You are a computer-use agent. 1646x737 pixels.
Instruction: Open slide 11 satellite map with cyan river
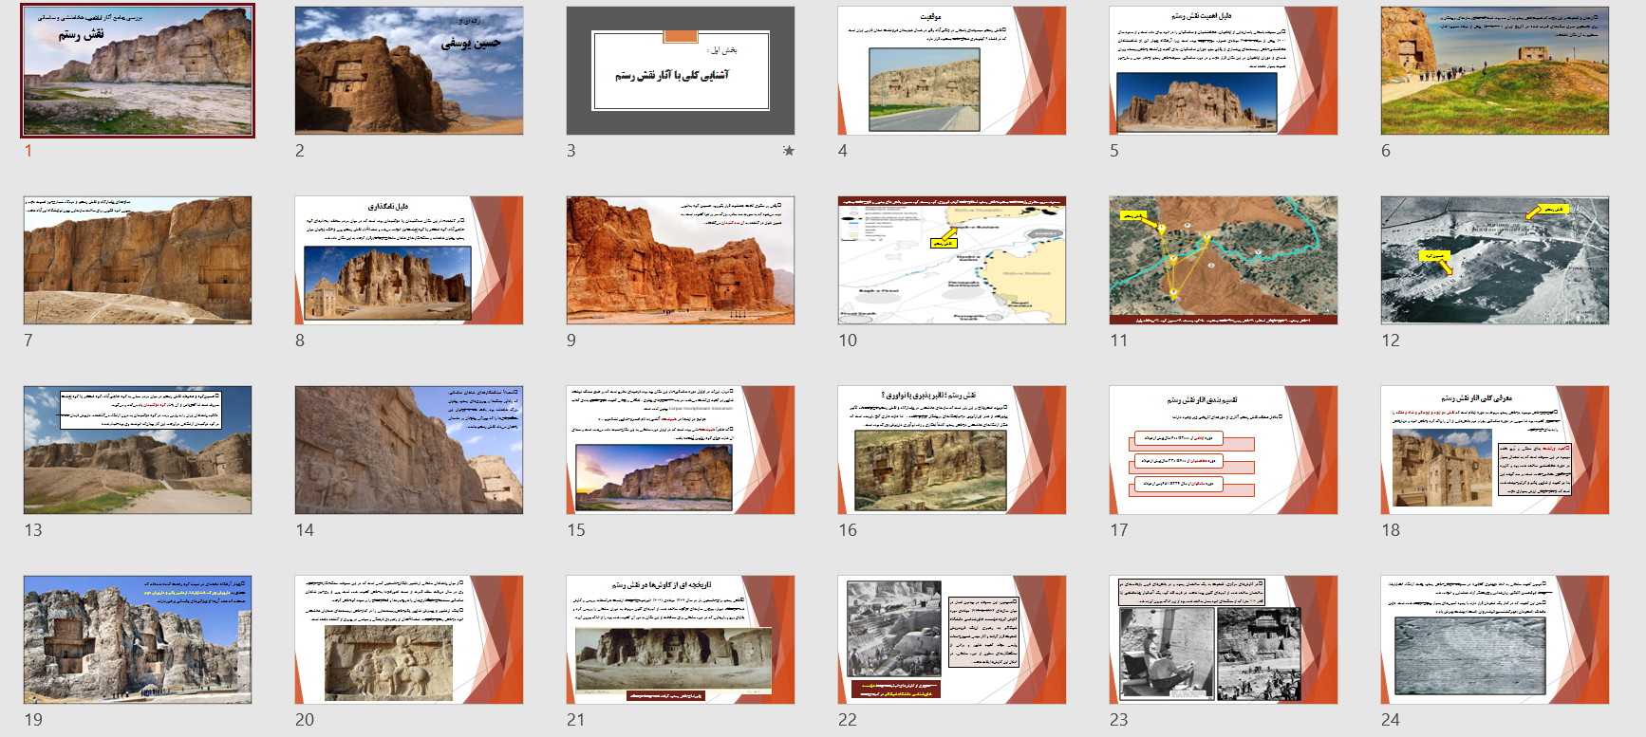click(x=1224, y=261)
